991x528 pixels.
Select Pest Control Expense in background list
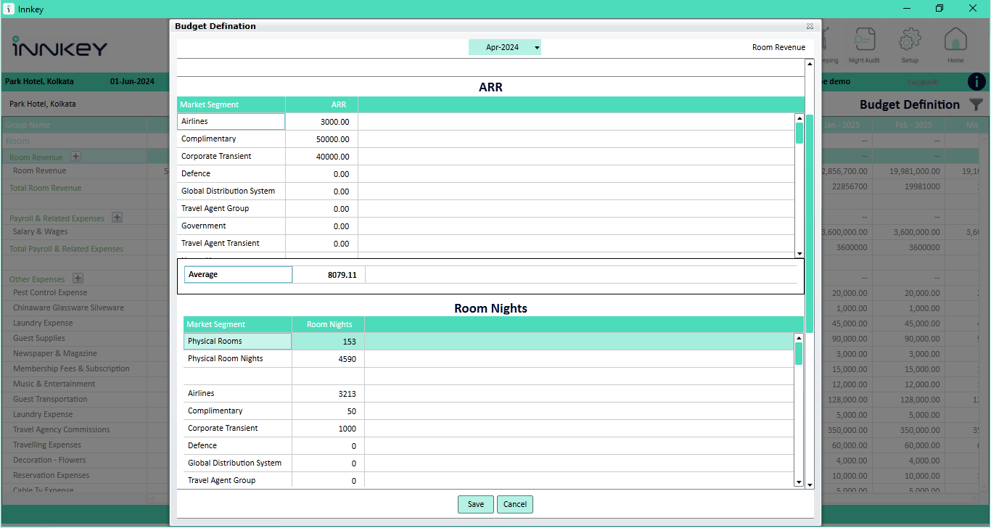[x=50, y=293]
